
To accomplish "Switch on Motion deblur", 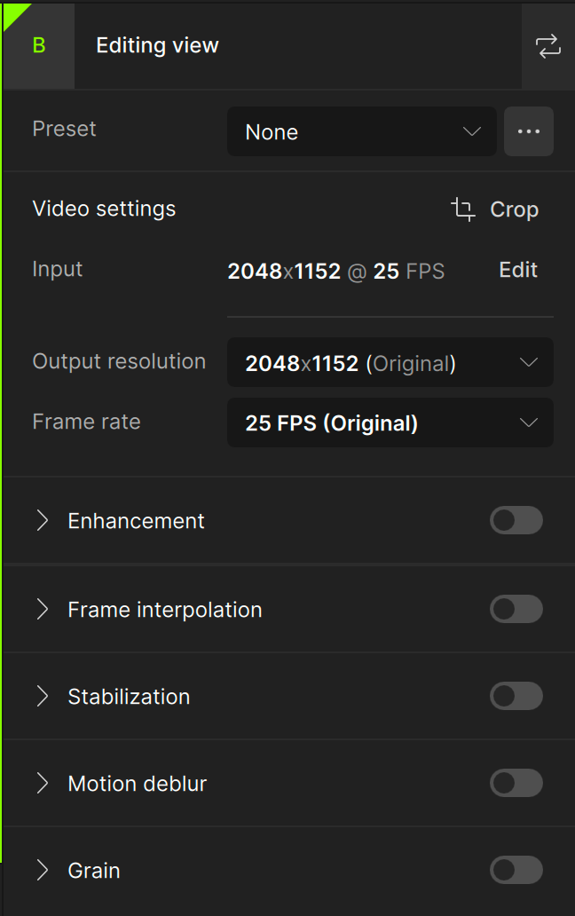I will [516, 783].
